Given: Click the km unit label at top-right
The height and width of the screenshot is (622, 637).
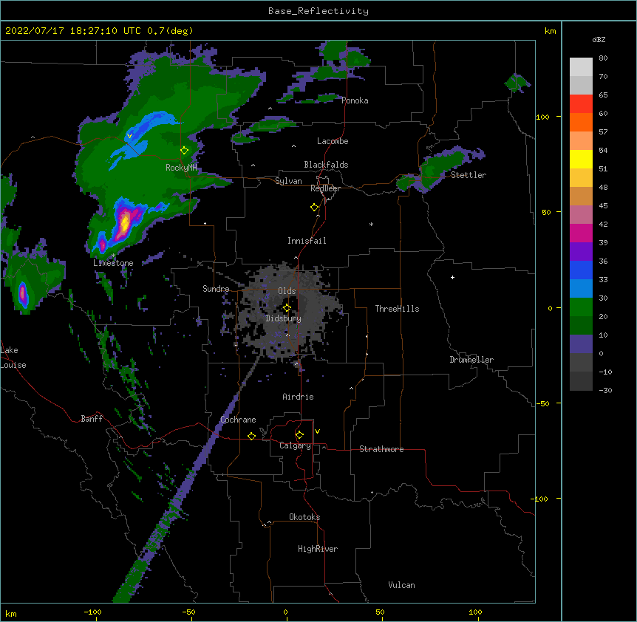Looking at the screenshot, I should pyautogui.click(x=551, y=31).
